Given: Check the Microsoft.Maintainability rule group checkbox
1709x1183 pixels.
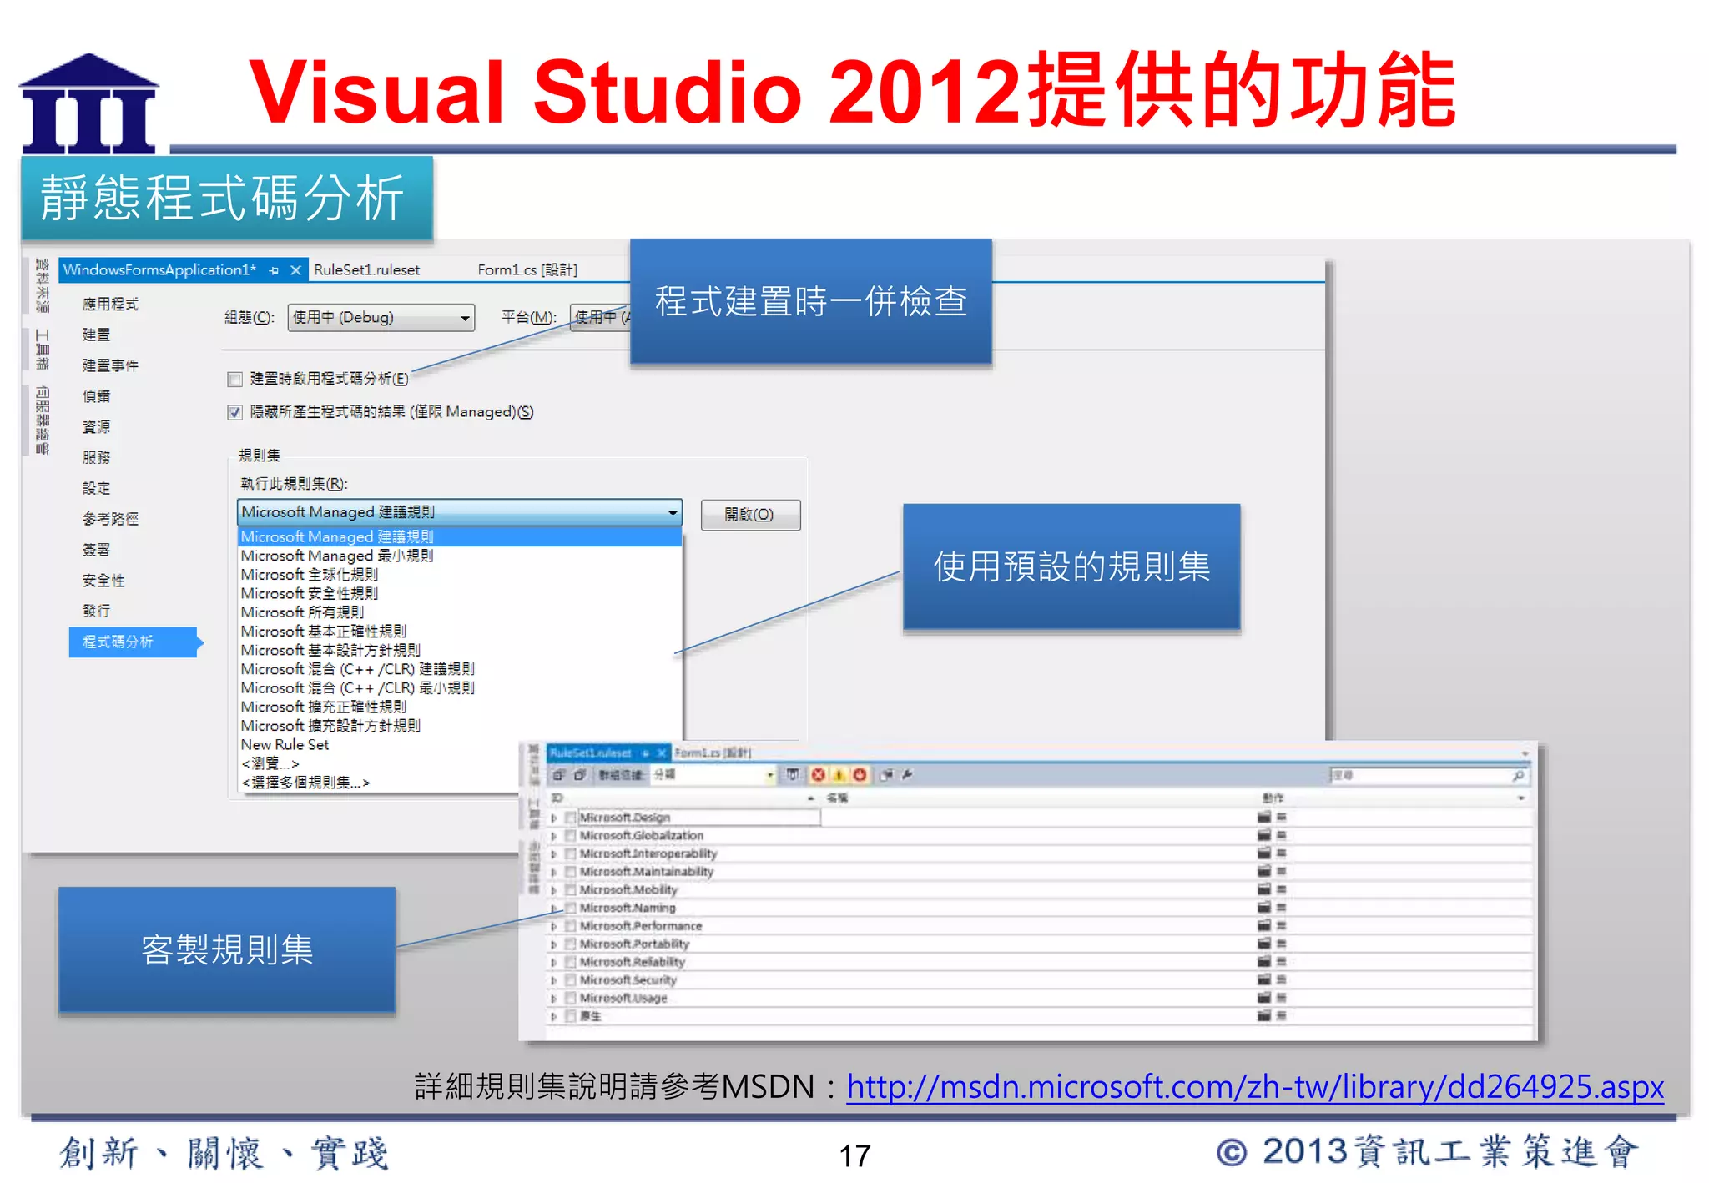Looking at the screenshot, I should tap(571, 872).
